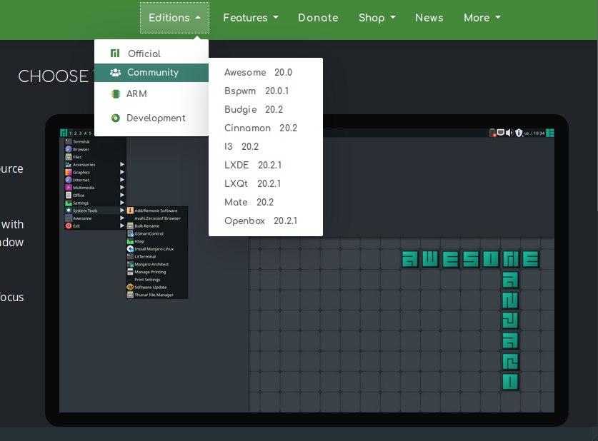Click LXTerminal in the screenshot's submenu
The width and height of the screenshot is (598, 441).
click(x=156, y=256)
